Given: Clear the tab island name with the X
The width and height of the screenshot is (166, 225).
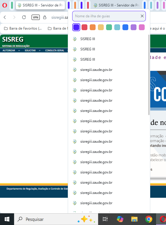Looking at the screenshot, I should (x=142, y=16).
